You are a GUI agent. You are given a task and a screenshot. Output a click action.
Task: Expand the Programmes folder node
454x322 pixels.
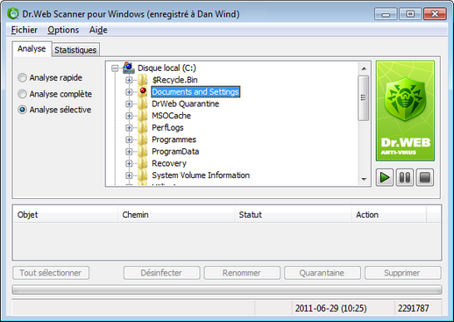click(x=129, y=140)
